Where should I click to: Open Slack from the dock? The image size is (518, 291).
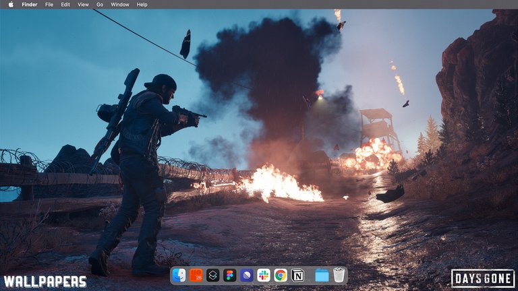pyautogui.click(x=264, y=275)
